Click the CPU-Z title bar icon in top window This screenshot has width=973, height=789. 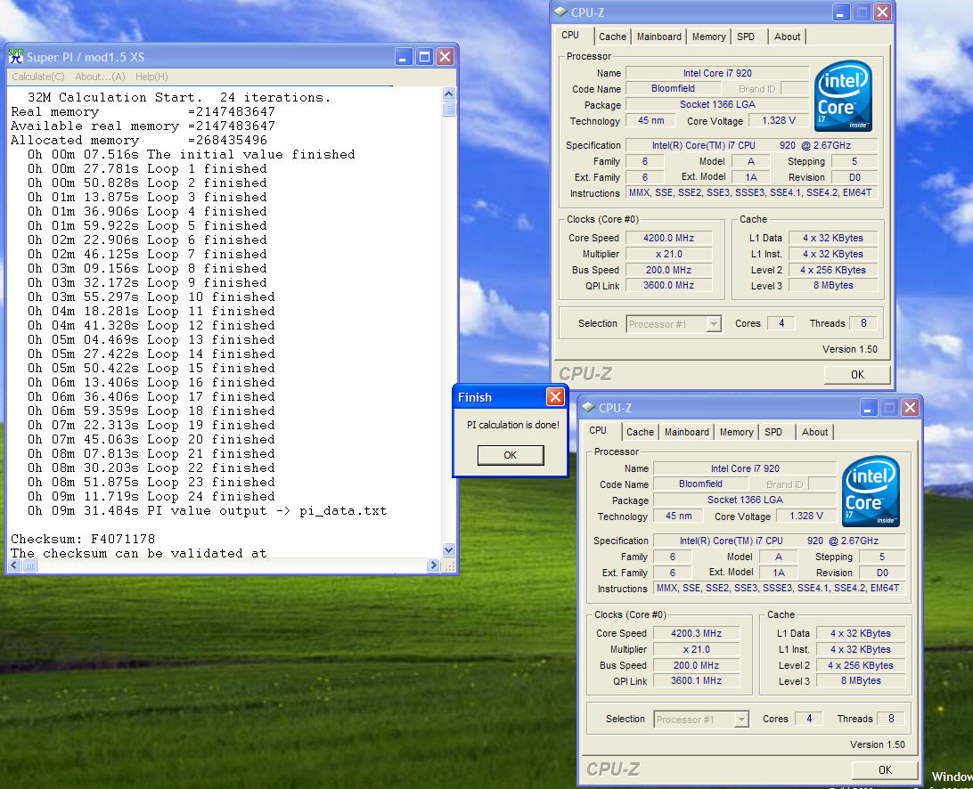coord(561,12)
